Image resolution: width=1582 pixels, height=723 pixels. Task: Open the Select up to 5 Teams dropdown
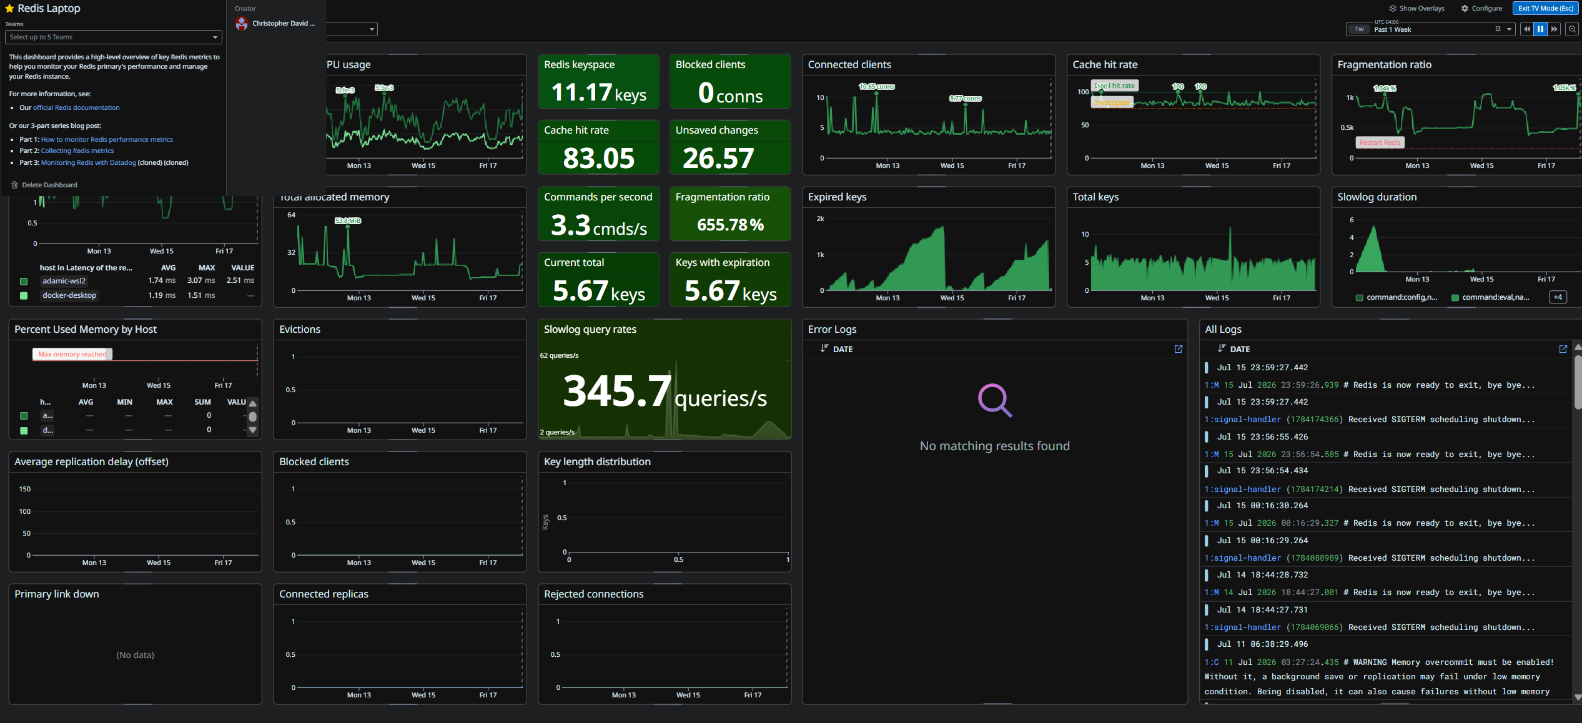(113, 37)
